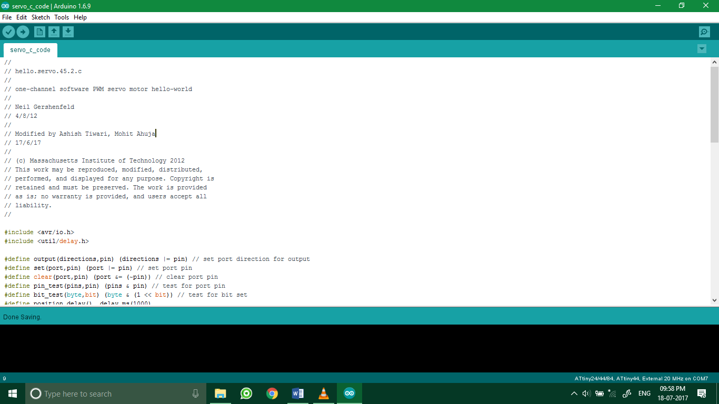Click the editor scrollbar down arrow
The width and height of the screenshot is (719, 404).
point(714,300)
